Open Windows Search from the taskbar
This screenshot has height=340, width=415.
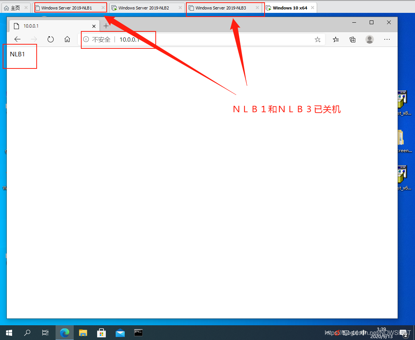click(27, 332)
